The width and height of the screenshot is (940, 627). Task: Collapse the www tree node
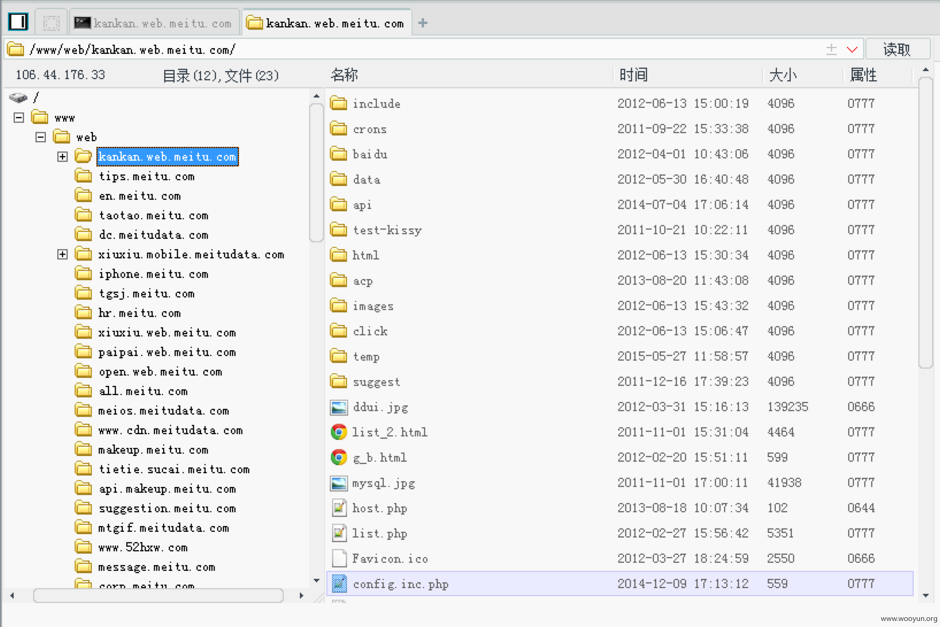(19, 118)
